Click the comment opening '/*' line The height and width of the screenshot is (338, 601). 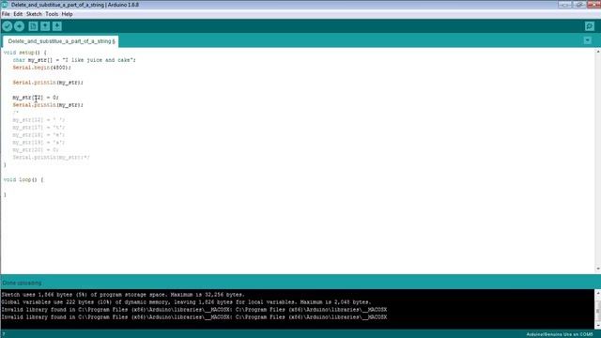(15, 113)
